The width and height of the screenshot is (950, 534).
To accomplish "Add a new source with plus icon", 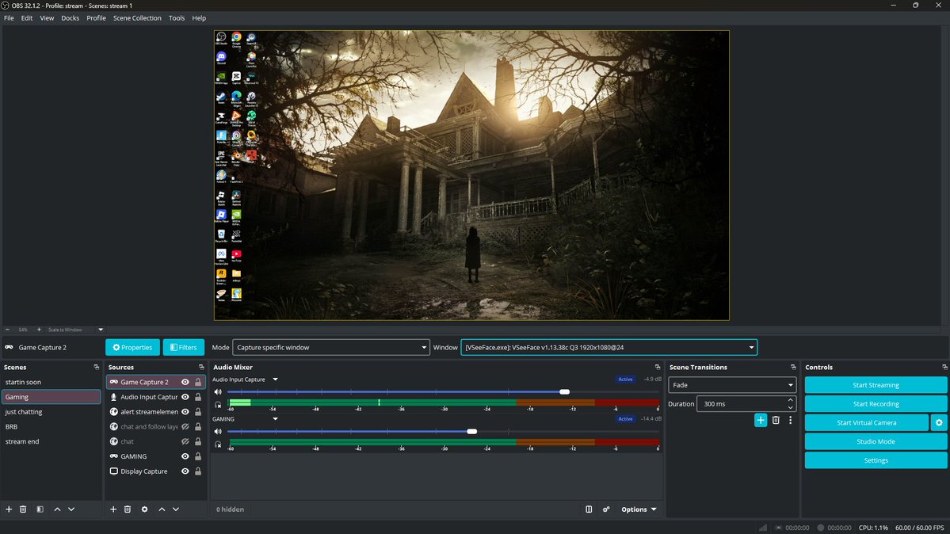I will coord(113,509).
